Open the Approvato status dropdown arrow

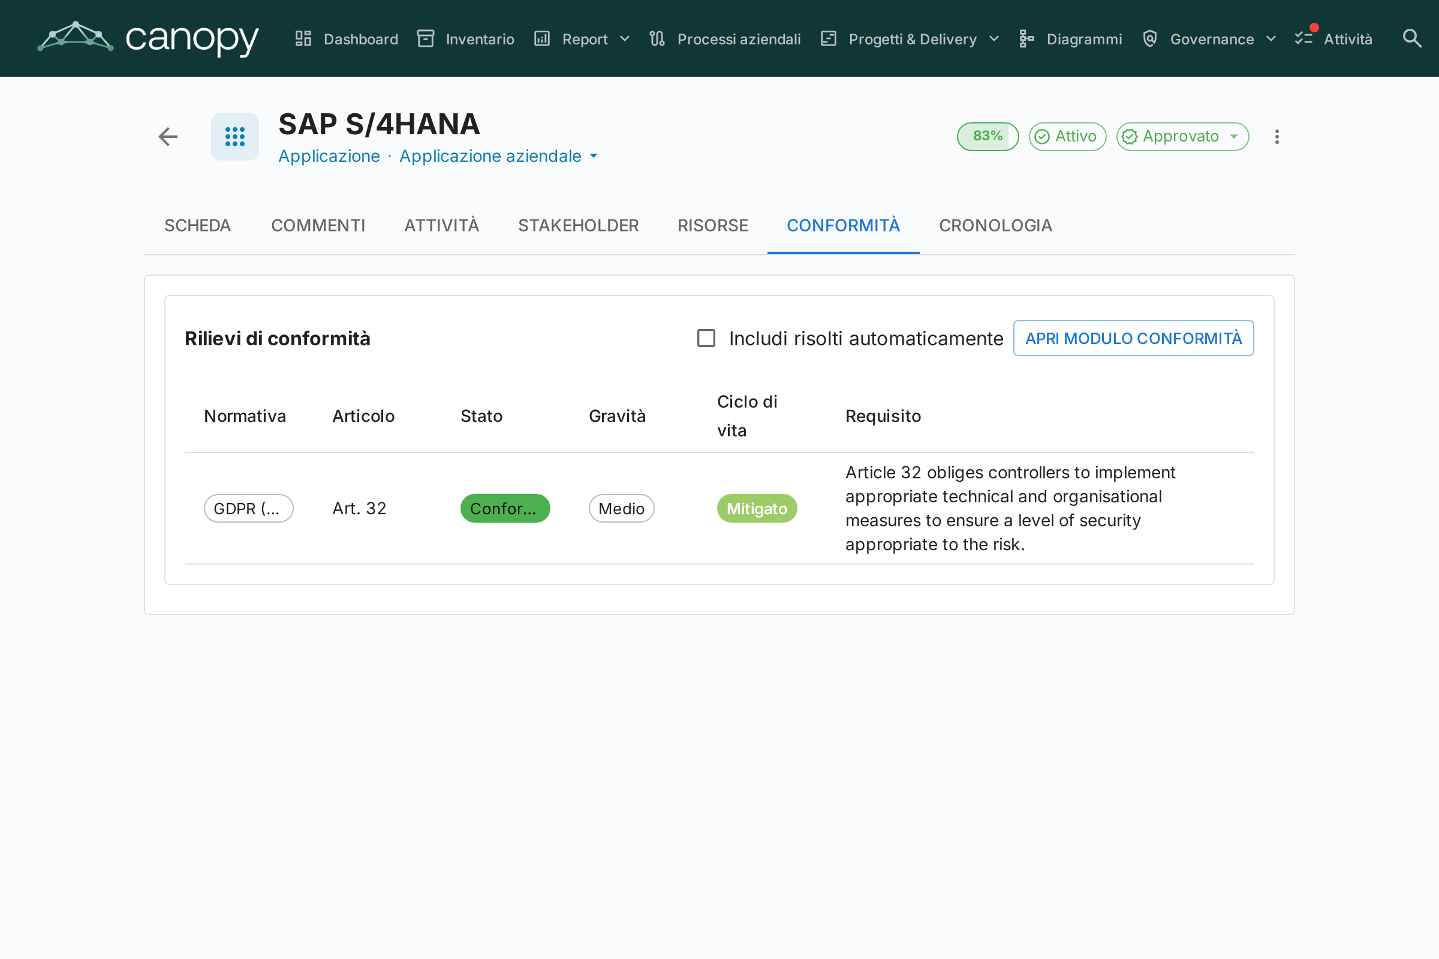pos(1234,137)
